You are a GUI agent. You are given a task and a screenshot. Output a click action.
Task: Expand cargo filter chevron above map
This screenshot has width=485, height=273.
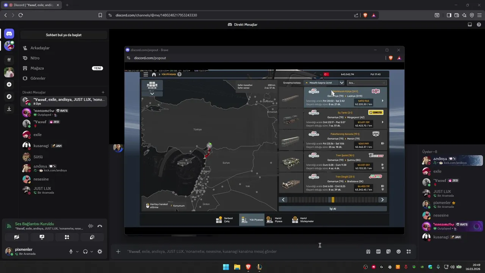pyautogui.click(x=152, y=94)
